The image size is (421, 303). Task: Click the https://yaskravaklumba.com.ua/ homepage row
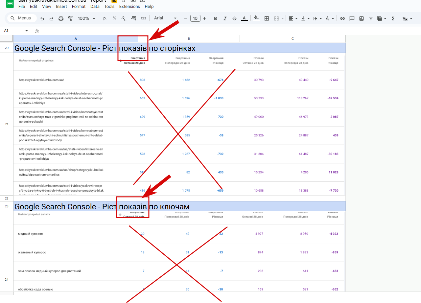179,80
